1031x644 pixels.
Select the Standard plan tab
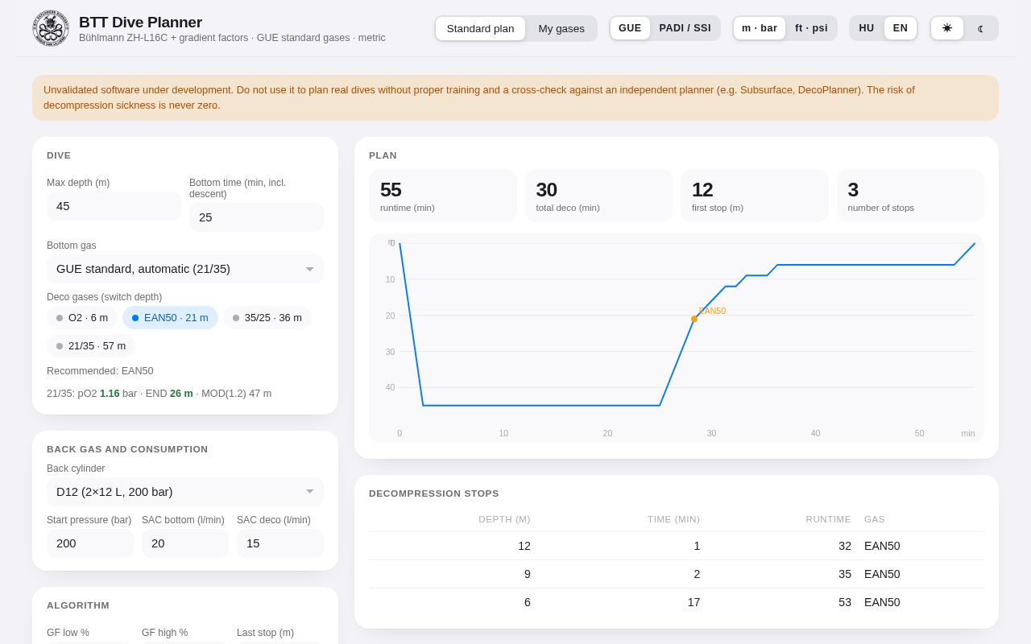pos(480,28)
